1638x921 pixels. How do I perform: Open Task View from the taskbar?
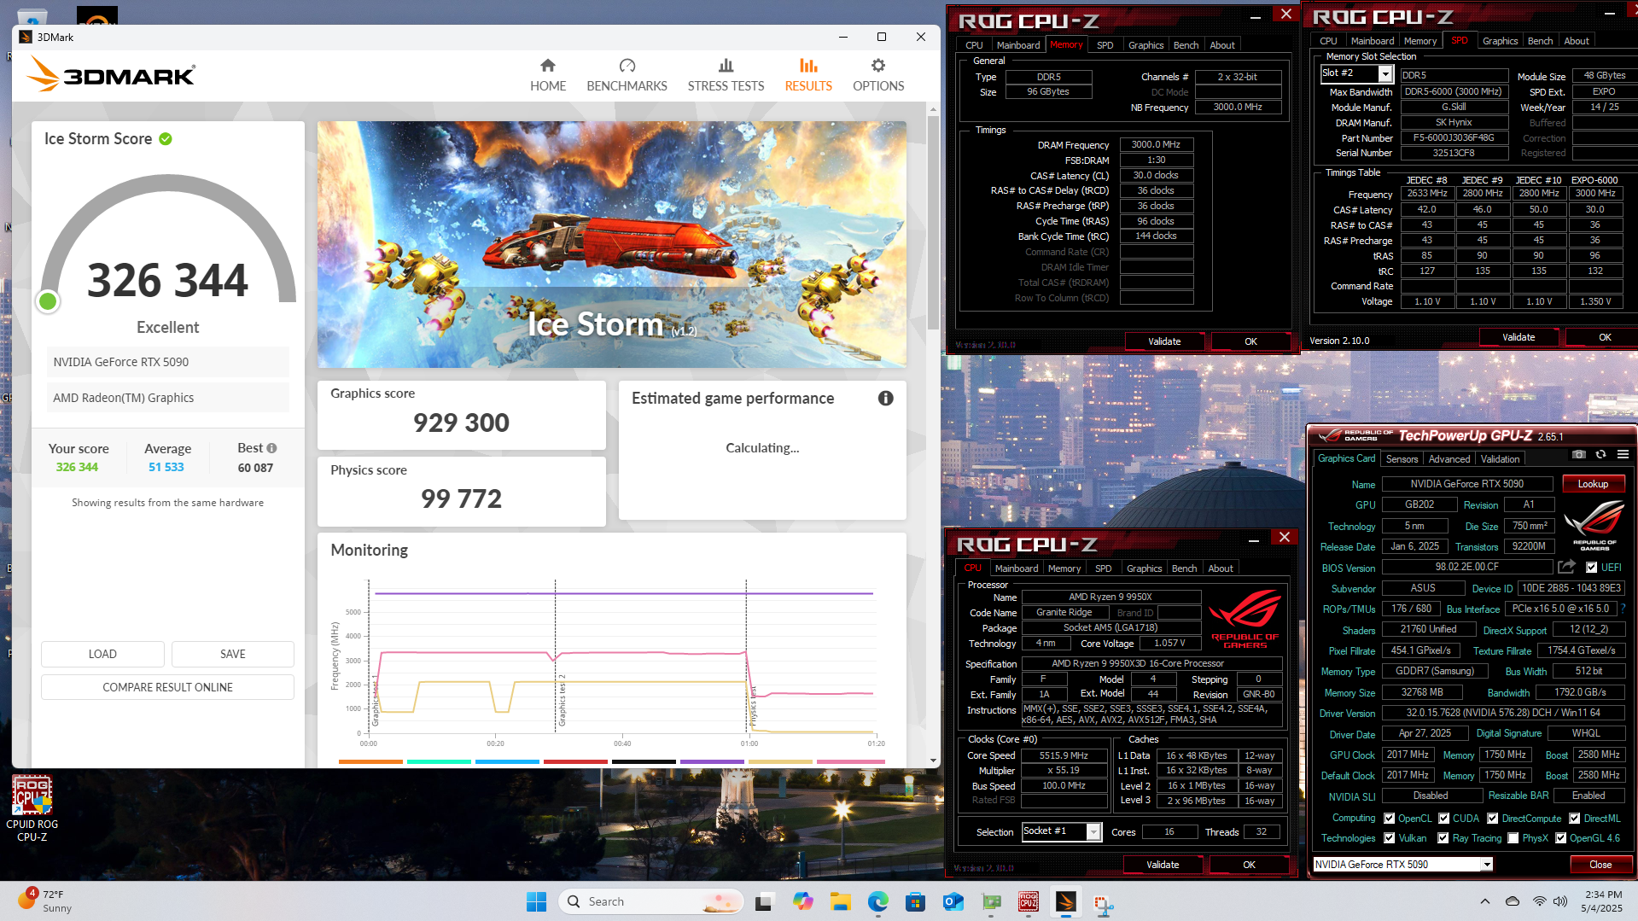pos(765,901)
